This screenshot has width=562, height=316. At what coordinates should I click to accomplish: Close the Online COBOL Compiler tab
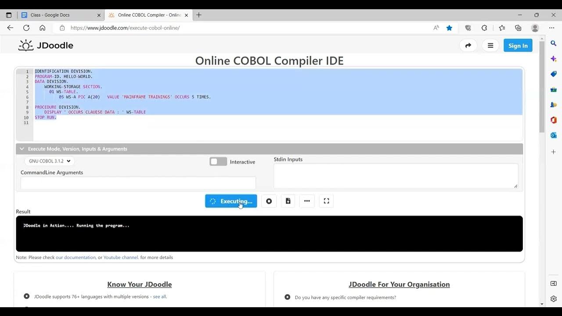pos(186,15)
